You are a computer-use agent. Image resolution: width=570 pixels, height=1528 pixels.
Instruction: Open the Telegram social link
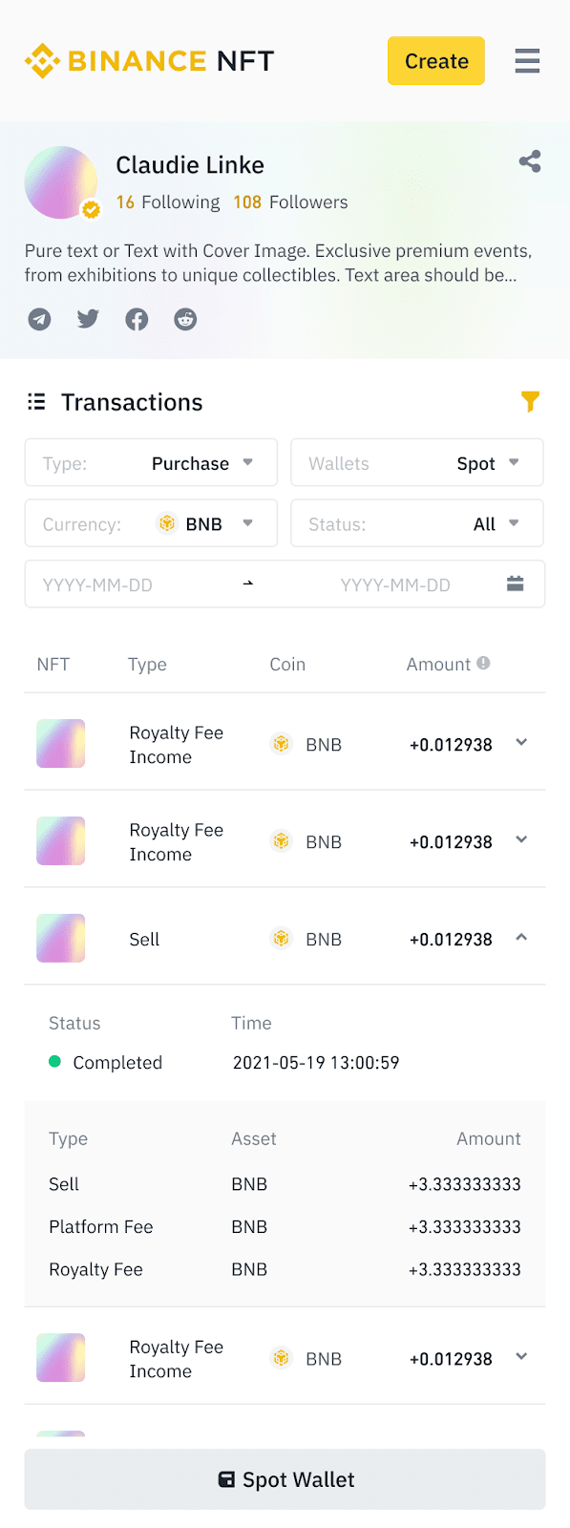(39, 319)
